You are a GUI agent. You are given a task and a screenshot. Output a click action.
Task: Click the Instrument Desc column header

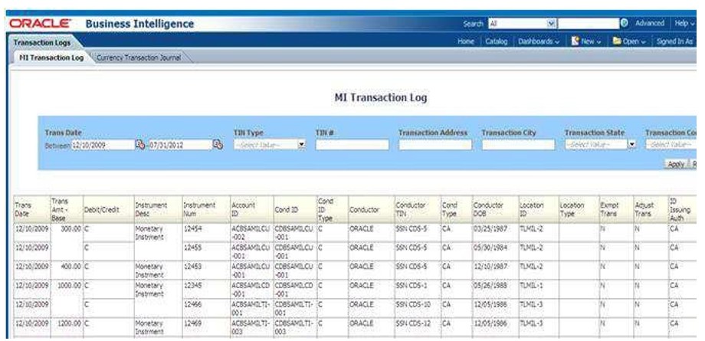pos(158,209)
